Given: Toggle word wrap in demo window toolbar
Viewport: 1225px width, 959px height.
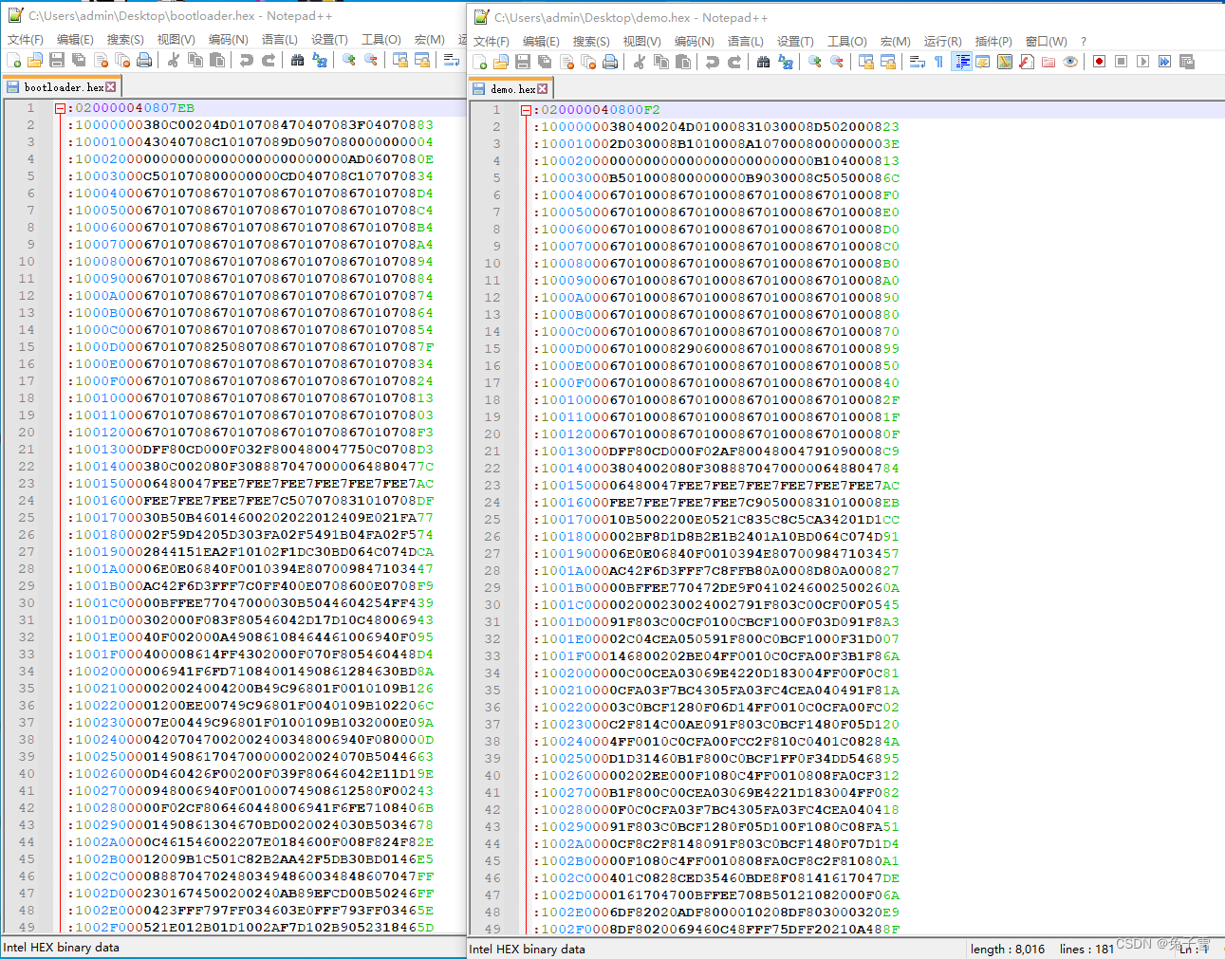Looking at the screenshot, I should (x=918, y=62).
